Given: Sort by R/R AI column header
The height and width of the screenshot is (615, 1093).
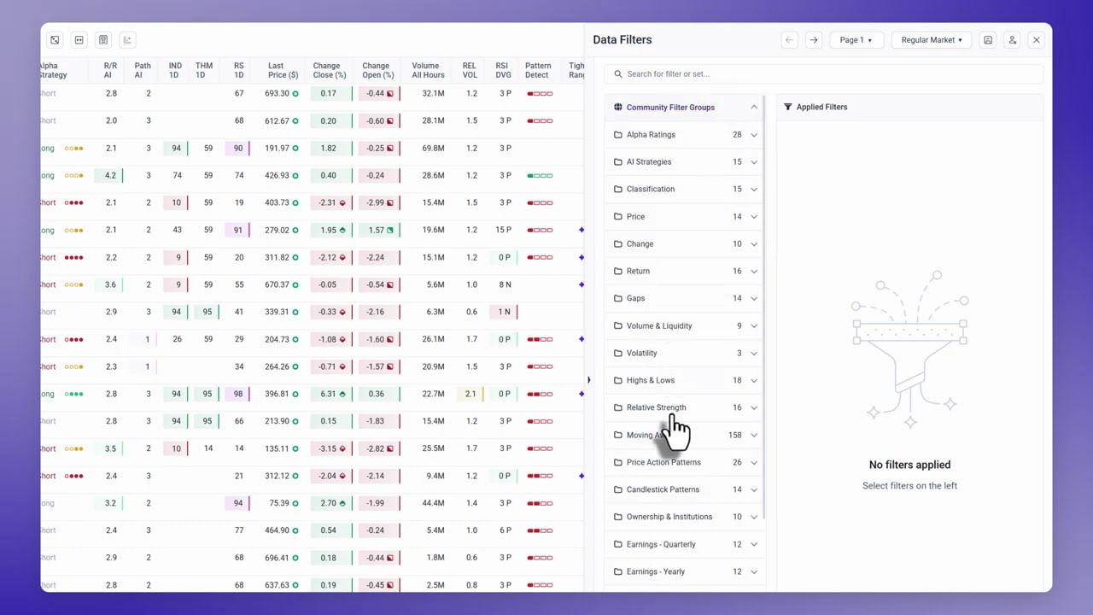Looking at the screenshot, I should pyautogui.click(x=110, y=70).
